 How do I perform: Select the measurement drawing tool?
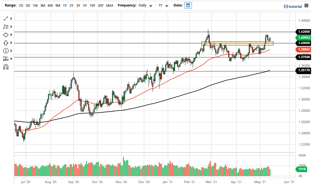pos(6,59)
